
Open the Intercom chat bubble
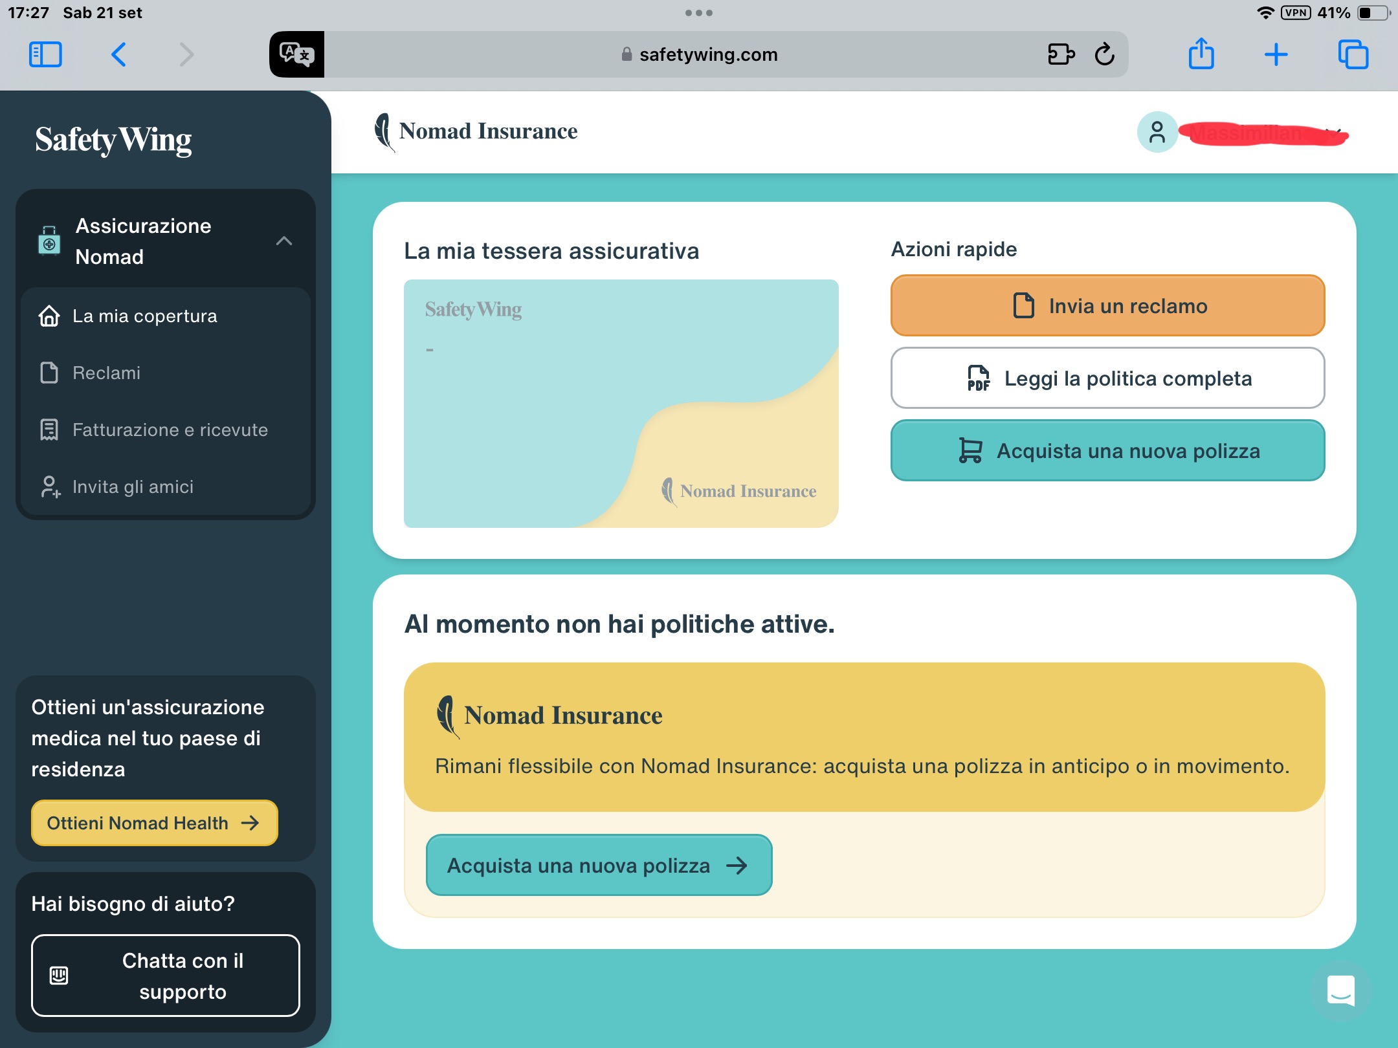(x=1340, y=990)
